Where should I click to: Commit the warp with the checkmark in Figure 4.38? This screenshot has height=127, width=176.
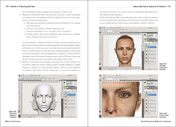pos(154,79)
